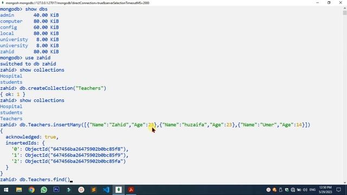347x195 pixels.
Task: Open the volume speaker tray icon
Action: 305,190
